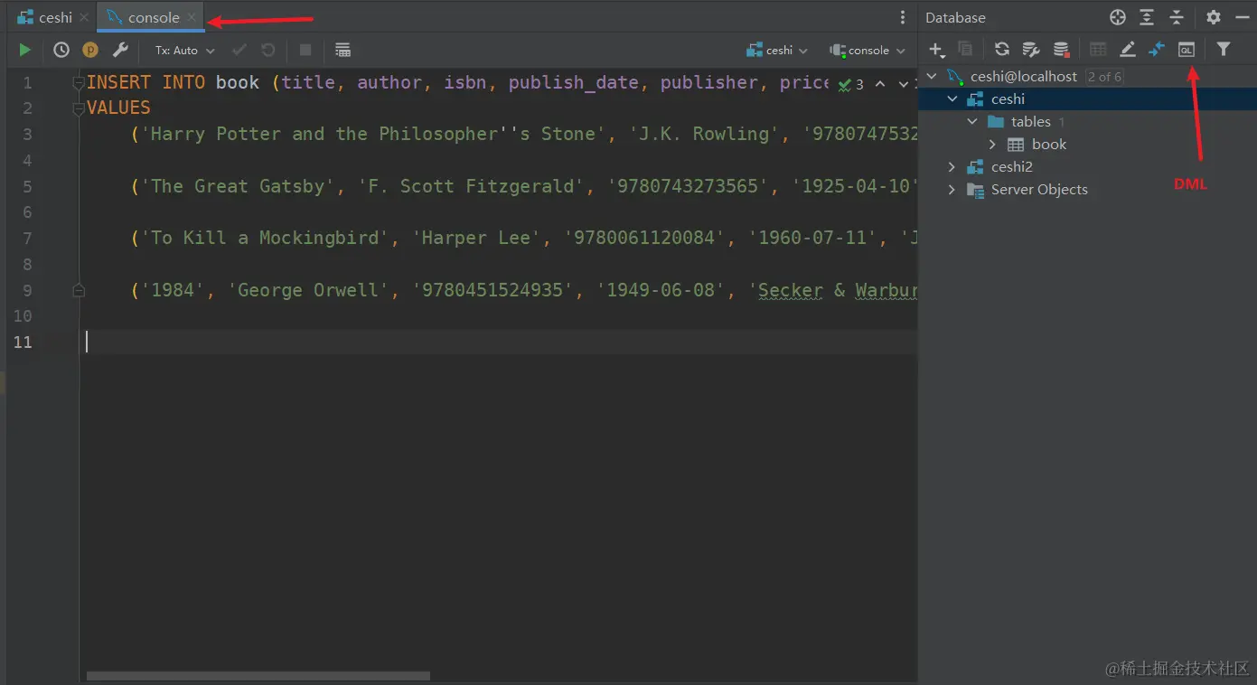Open the Jump to Query Console icon
This screenshot has width=1257, height=685.
(x=1187, y=50)
